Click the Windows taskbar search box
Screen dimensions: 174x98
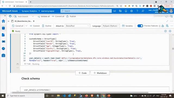pyautogui.click(x=25, y=96)
